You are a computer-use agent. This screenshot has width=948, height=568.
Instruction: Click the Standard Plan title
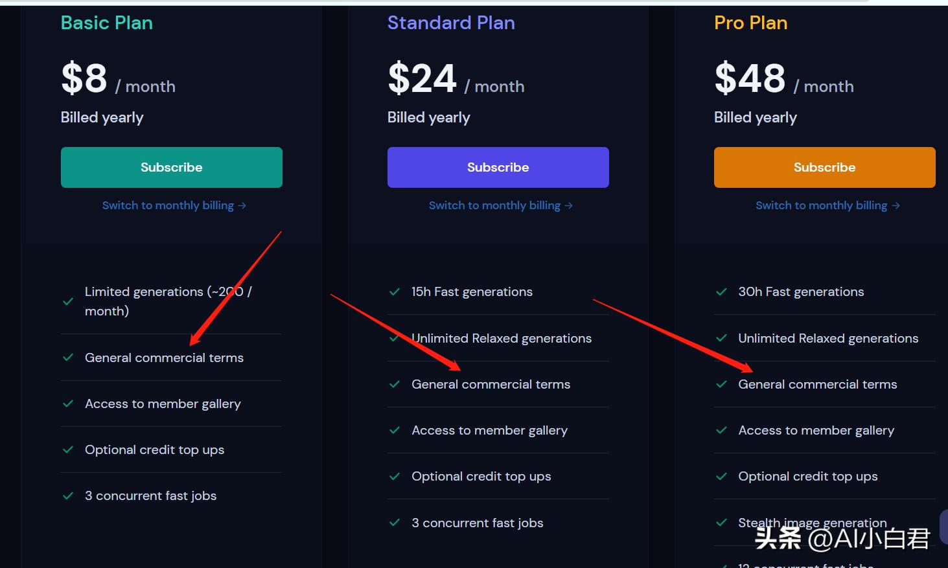tap(451, 23)
